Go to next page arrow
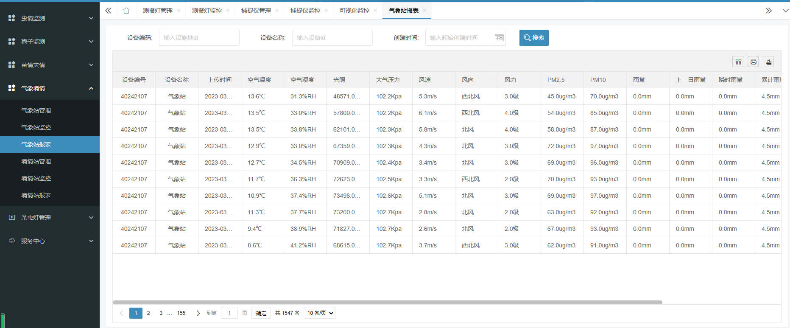The image size is (790, 328). click(x=198, y=313)
